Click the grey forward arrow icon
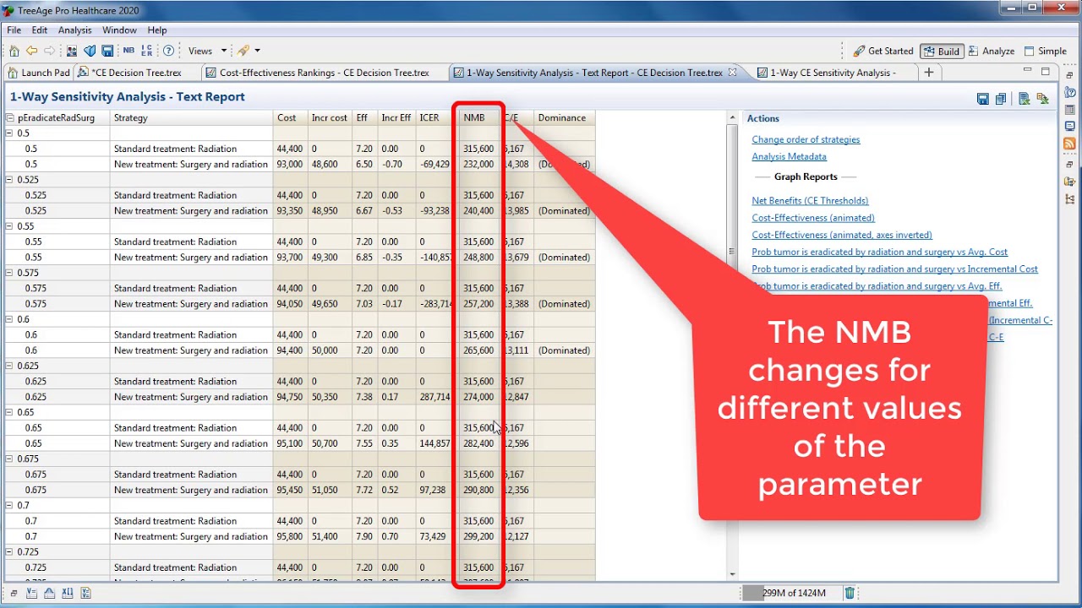The width and height of the screenshot is (1082, 608). [x=49, y=51]
